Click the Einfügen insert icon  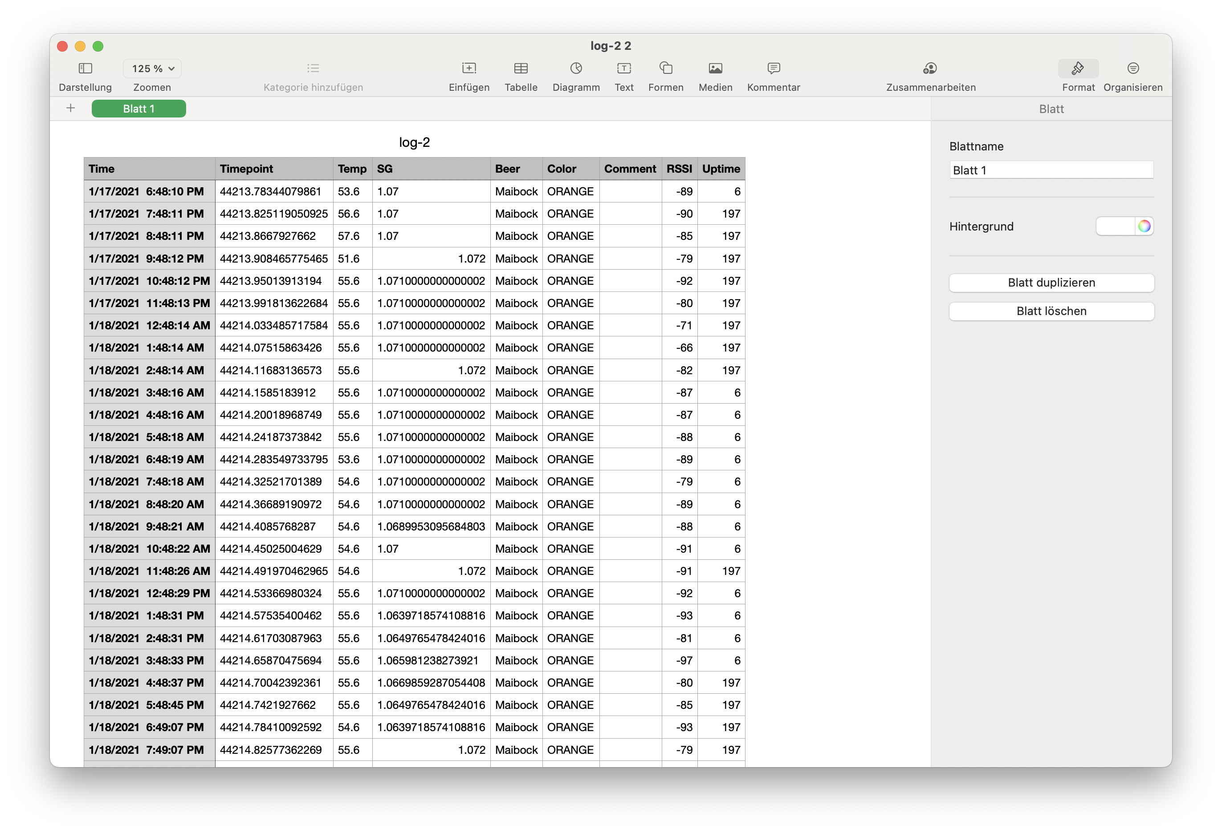tap(468, 69)
